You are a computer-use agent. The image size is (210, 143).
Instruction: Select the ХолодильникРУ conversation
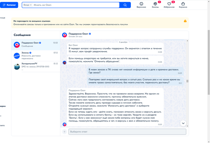click(x=36, y=67)
